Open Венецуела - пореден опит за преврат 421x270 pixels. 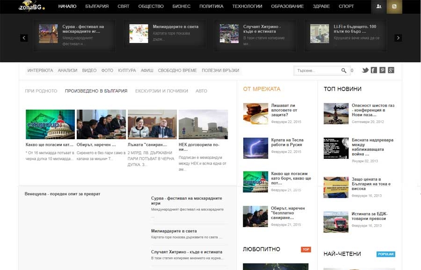point(63,194)
